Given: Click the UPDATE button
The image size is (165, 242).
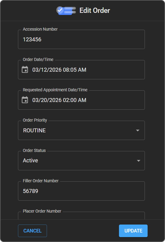Looking at the screenshot, I should point(133,231).
